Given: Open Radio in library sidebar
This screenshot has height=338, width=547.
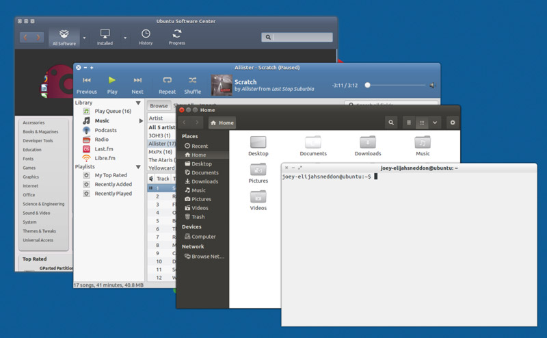Looking at the screenshot, I should [101, 140].
